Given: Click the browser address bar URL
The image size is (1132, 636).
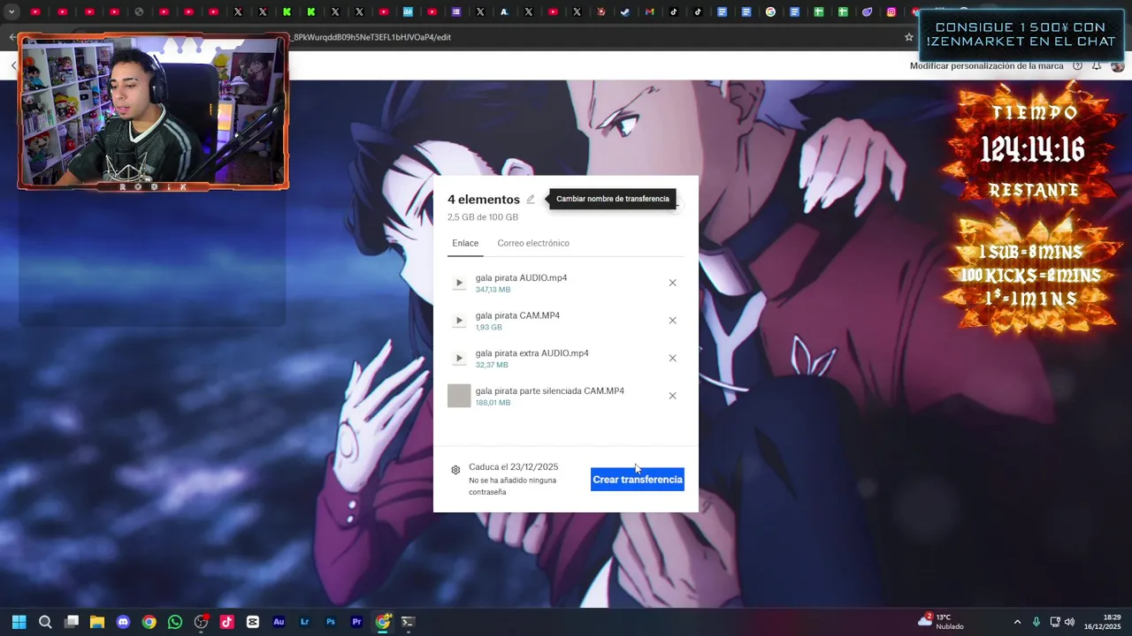Looking at the screenshot, I should (372, 37).
